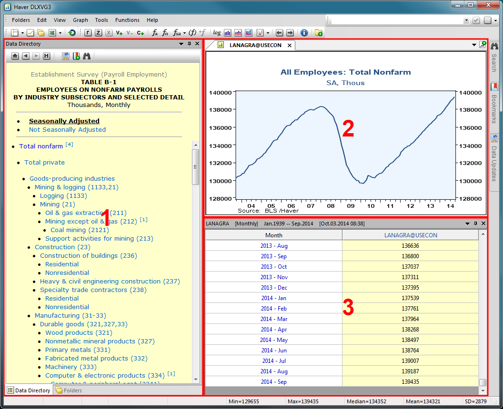Click the data table scrollbar down arrow

483,391
